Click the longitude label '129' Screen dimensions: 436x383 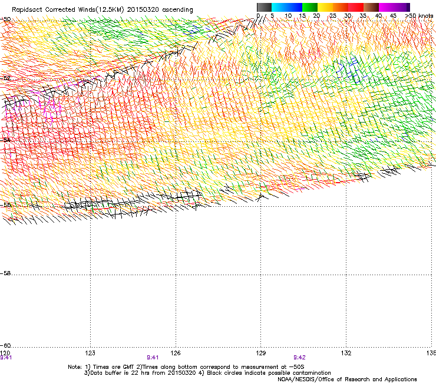(x=261, y=353)
